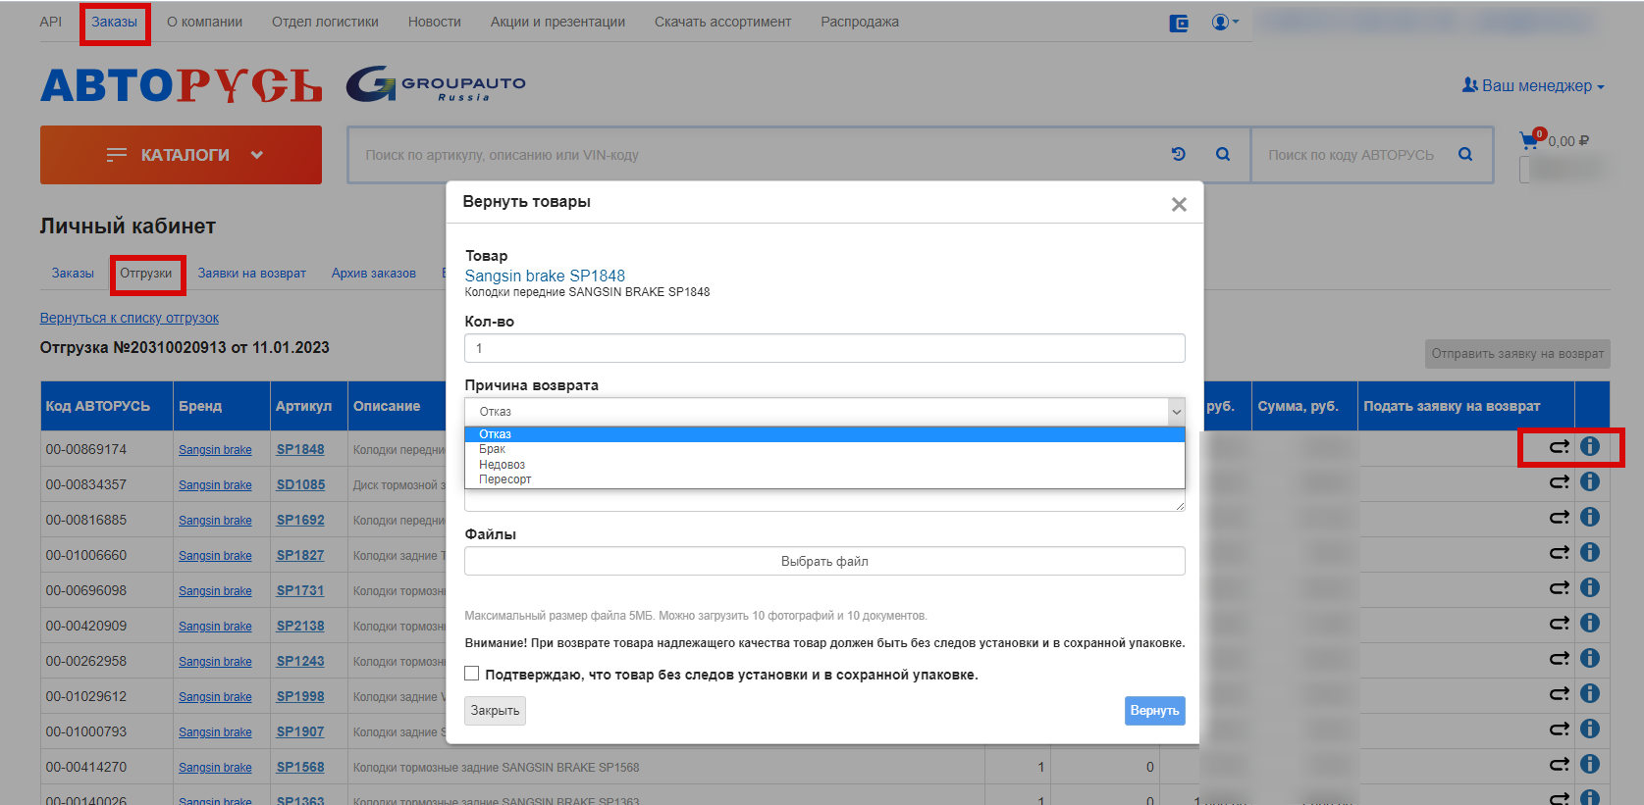Open info icon for row 00-00262958
1644x805 pixels.
[1590, 658]
